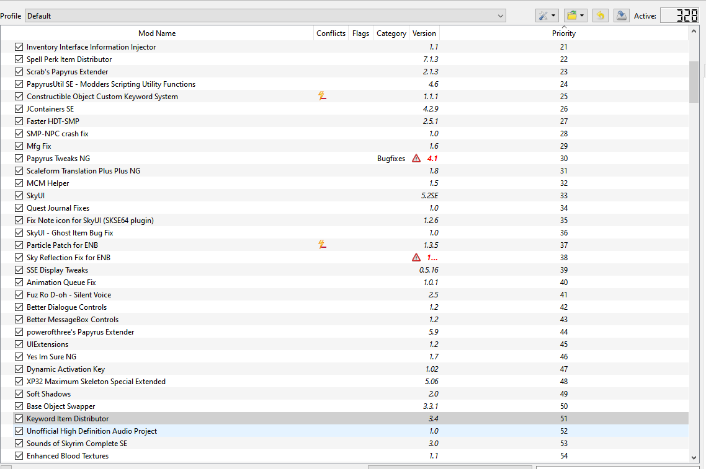The width and height of the screenshot is (706, 469).
Task: Expand the dropdown arrow beside the tools icon
Action: (553, 15)
